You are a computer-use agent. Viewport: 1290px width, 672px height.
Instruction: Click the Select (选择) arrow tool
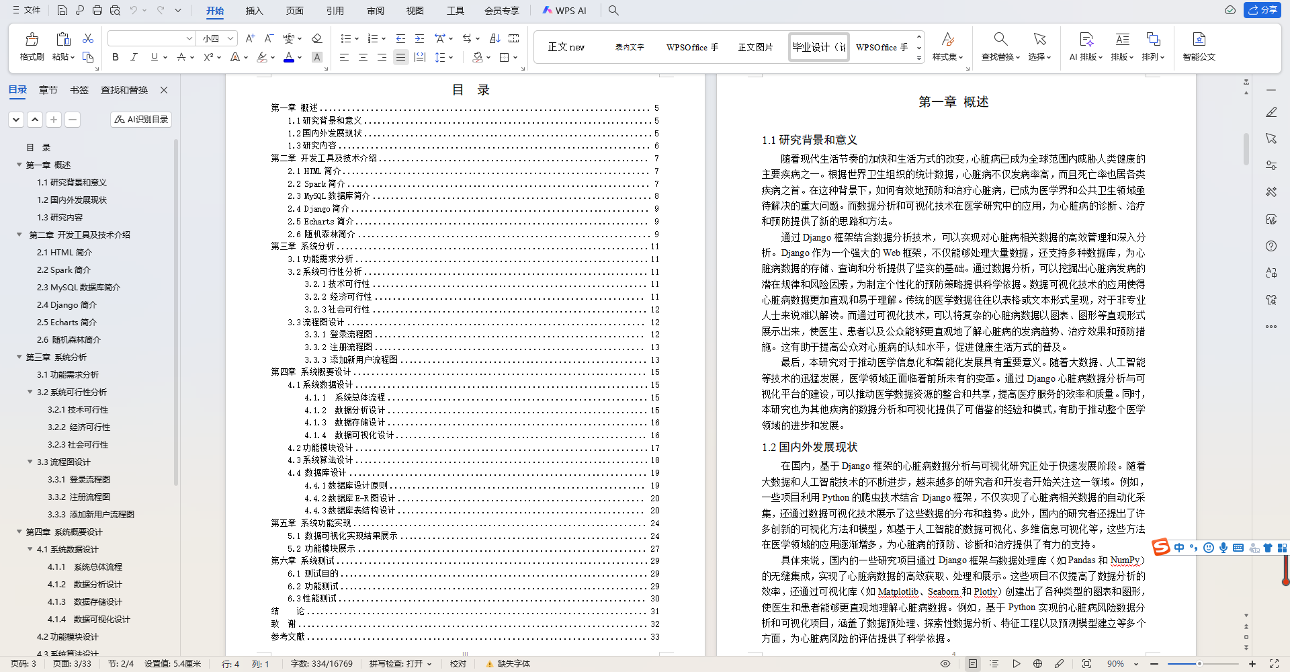click(x=1039, y=46)
